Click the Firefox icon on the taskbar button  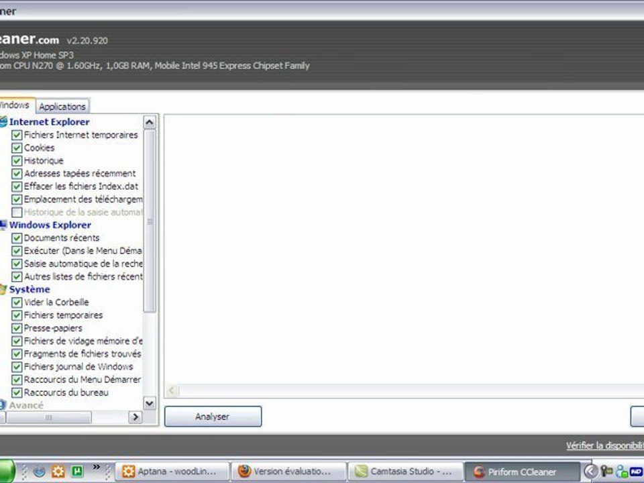coord(244,471)
